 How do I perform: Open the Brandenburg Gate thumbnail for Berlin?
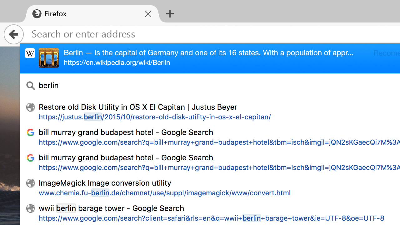(49, 58)
